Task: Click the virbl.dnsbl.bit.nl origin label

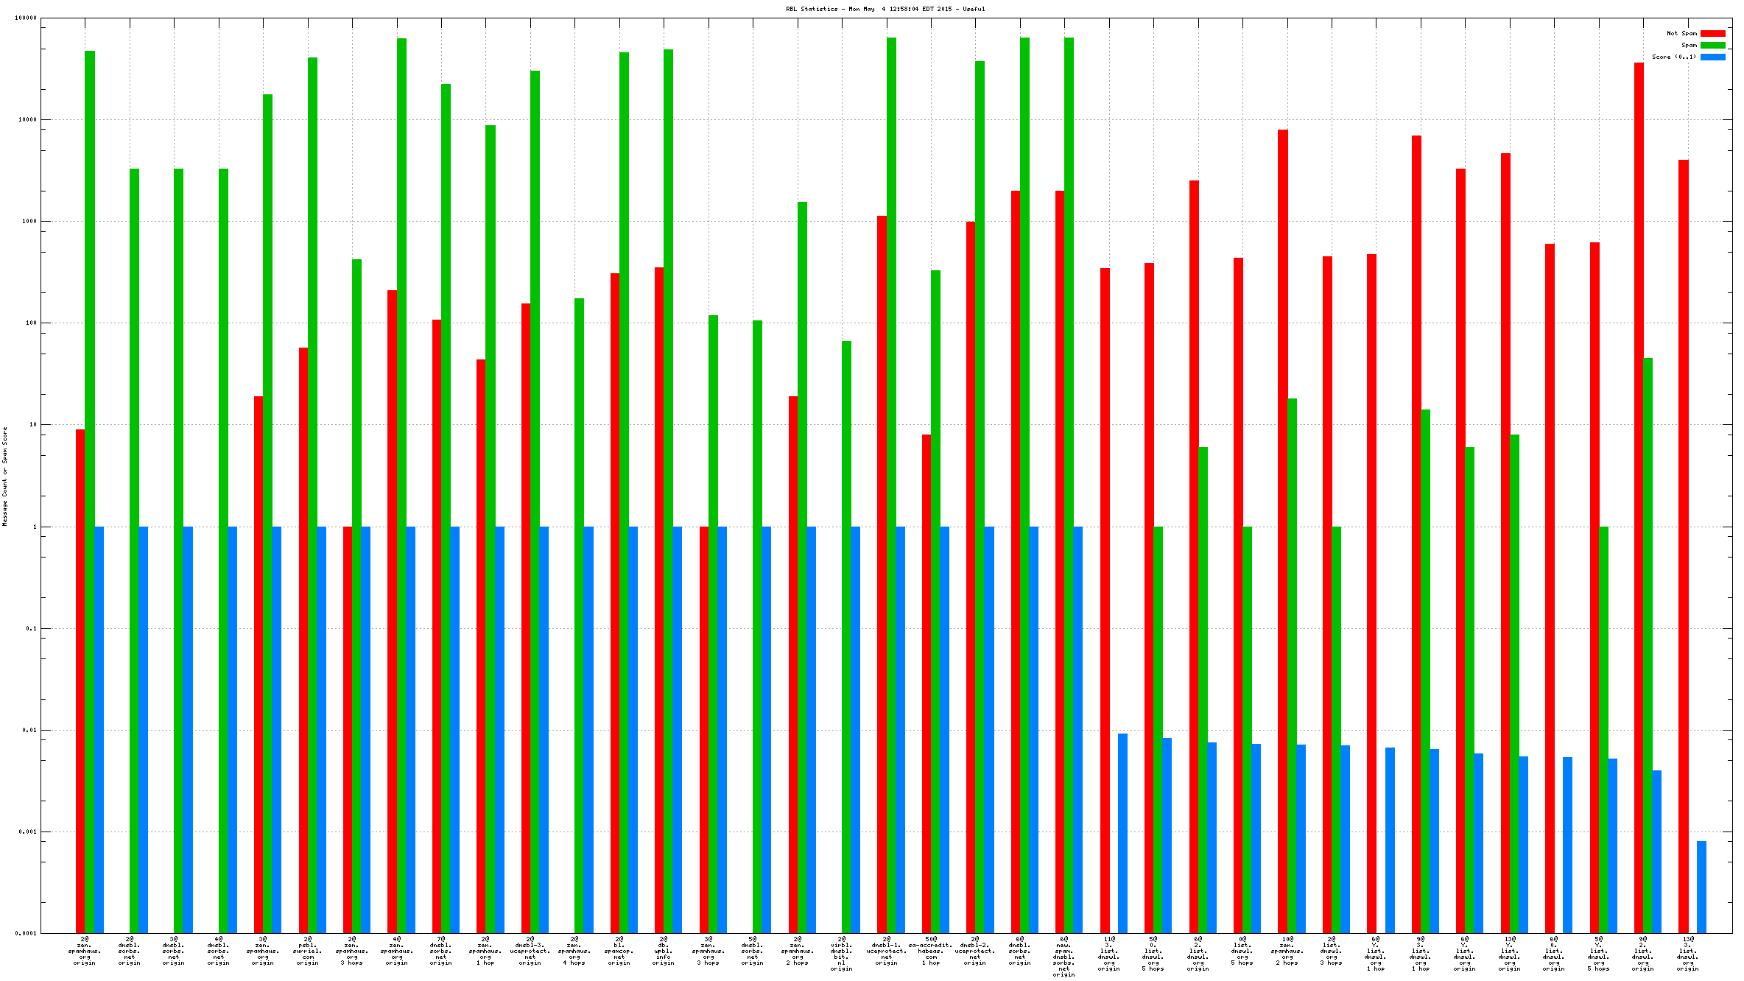Action: click(842, 954)
